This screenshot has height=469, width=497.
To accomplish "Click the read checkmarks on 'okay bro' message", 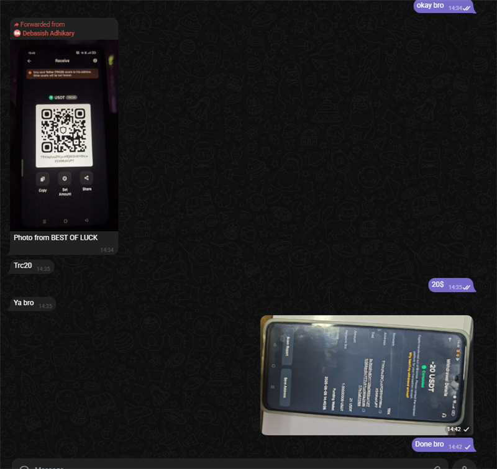I will pos(468,7).
